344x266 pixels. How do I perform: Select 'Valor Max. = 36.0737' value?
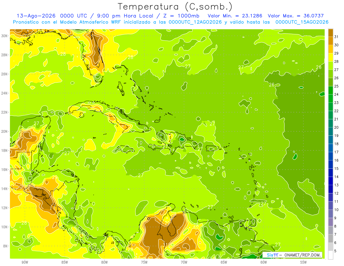click(296, 16)
